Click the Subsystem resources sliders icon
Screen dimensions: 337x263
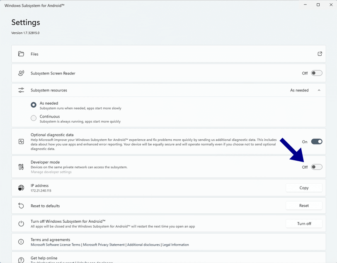point(21,90)
